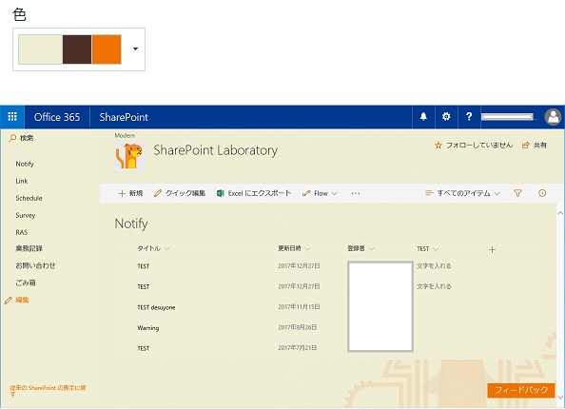Image resolution: width=565 pixels, height=409 pixels.
Task: Open the TEST desuyone list item
Action: (156, 308)
